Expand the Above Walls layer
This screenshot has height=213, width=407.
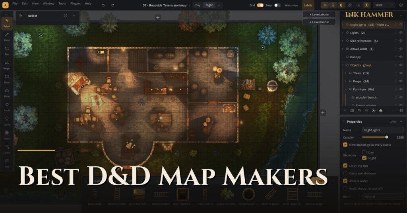[343, 49]
